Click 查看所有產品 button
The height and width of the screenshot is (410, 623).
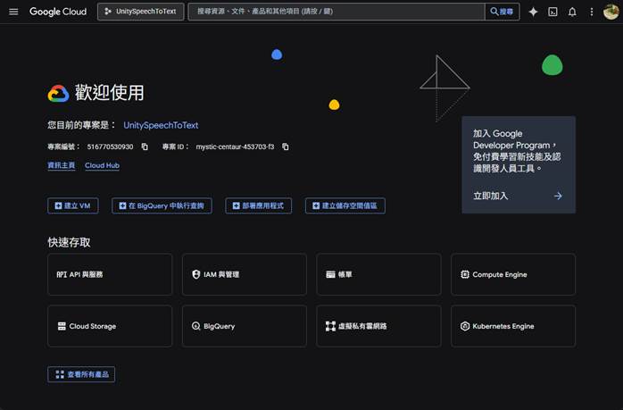point(81,374)
